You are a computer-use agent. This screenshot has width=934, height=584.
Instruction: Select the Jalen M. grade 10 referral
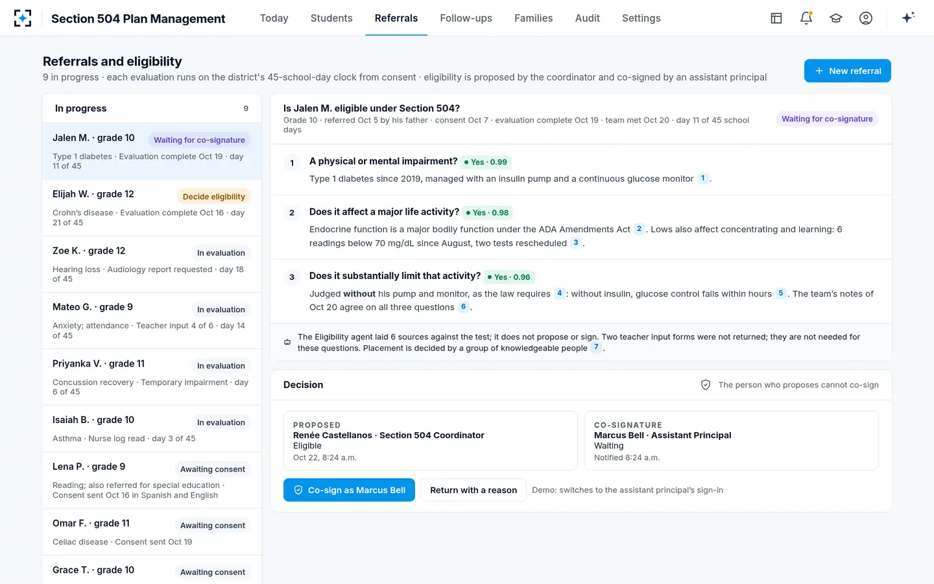click(x=152, y=151)
